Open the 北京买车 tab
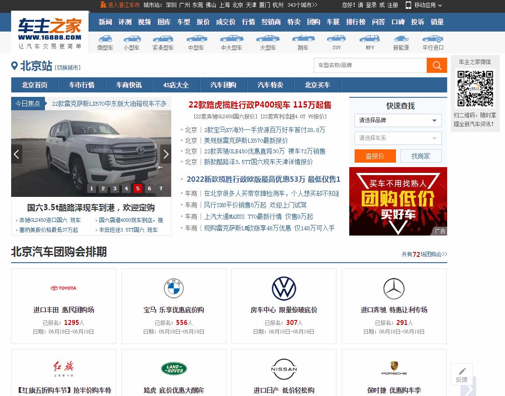The width and height of the screenshot is (505, 396). [x=318, y=85]
